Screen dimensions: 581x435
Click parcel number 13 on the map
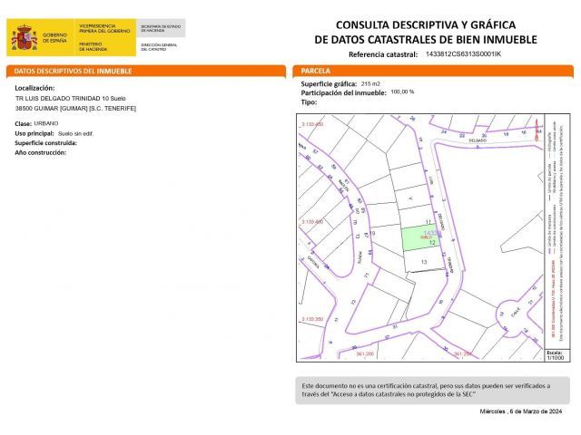click(424, 262)
